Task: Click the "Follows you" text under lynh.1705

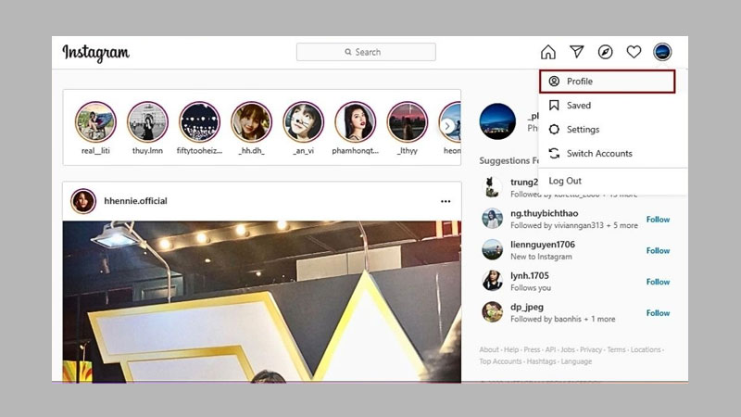Action: coord(531,288)
